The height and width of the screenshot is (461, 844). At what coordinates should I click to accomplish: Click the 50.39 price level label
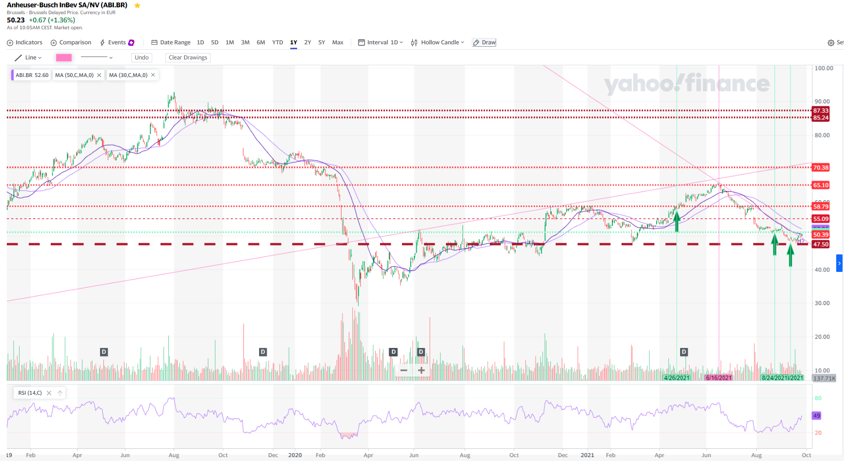pos(821,235)
